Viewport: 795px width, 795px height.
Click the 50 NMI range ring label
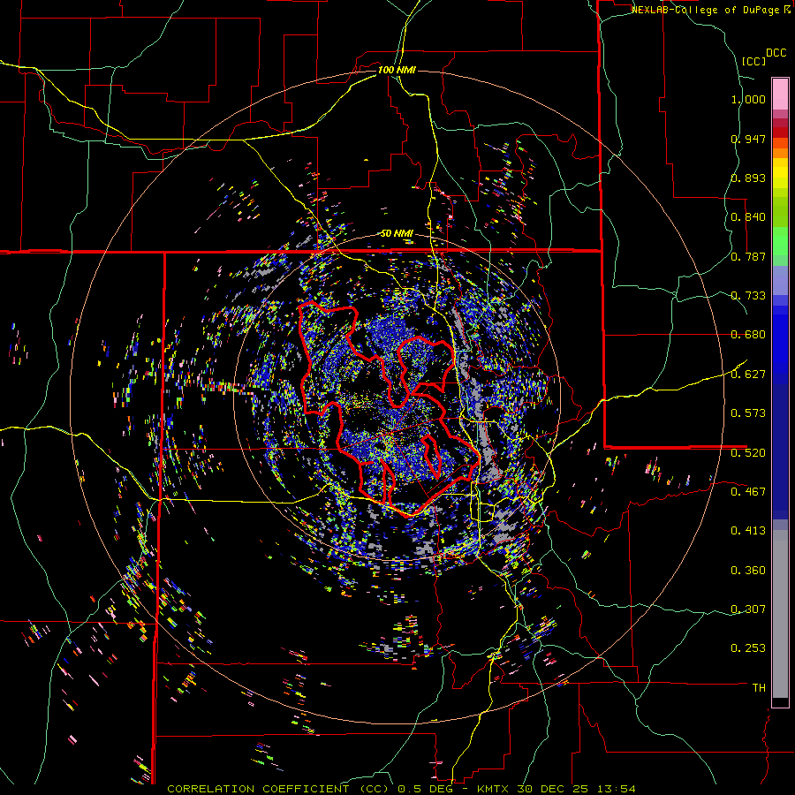(x=397, y=233)
